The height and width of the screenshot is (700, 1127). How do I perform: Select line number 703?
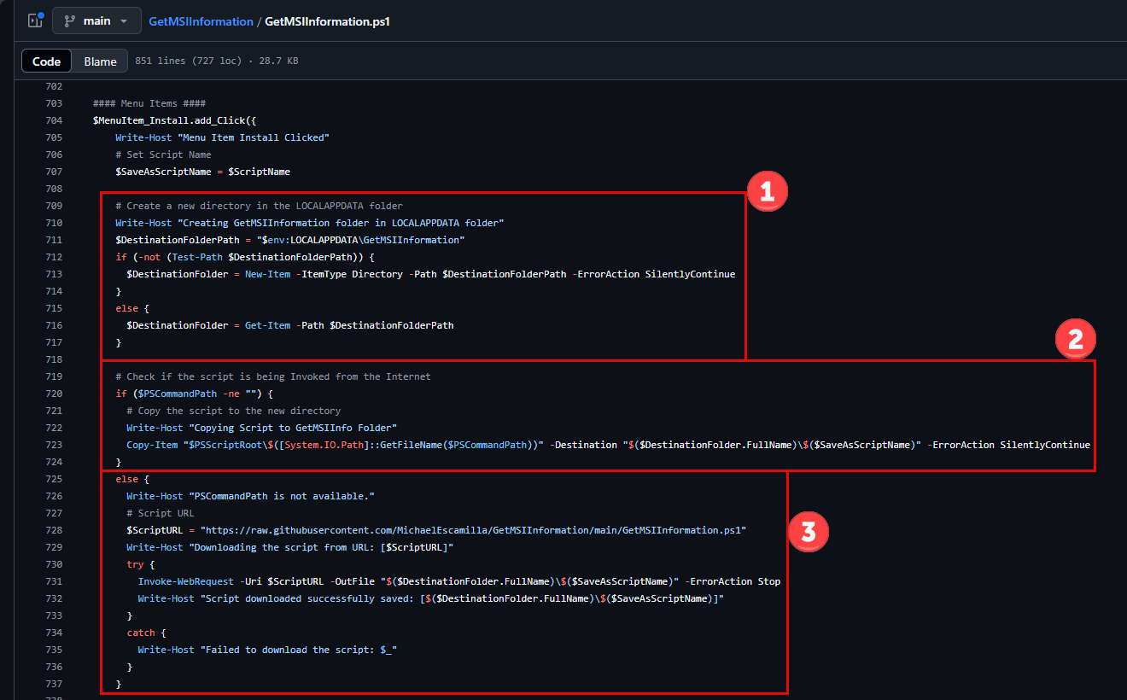click(53, 103)
